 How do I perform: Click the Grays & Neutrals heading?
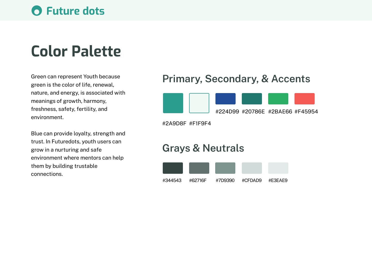pos(203,148)
